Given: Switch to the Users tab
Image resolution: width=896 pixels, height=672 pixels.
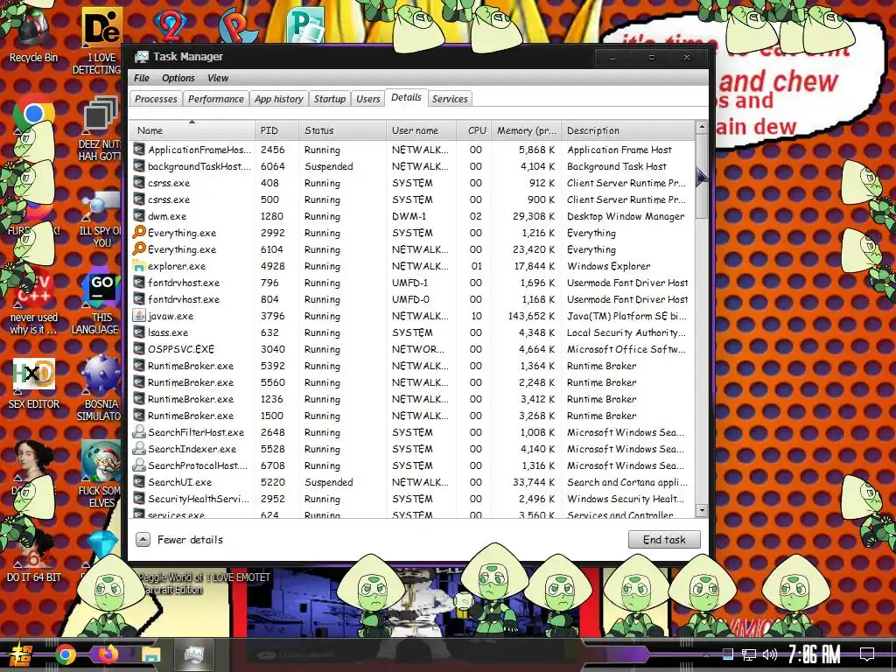Looking at the screenshot, I should pos(368,99).
